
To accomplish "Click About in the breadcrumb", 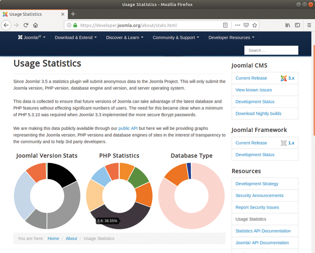I will [71, 238].
